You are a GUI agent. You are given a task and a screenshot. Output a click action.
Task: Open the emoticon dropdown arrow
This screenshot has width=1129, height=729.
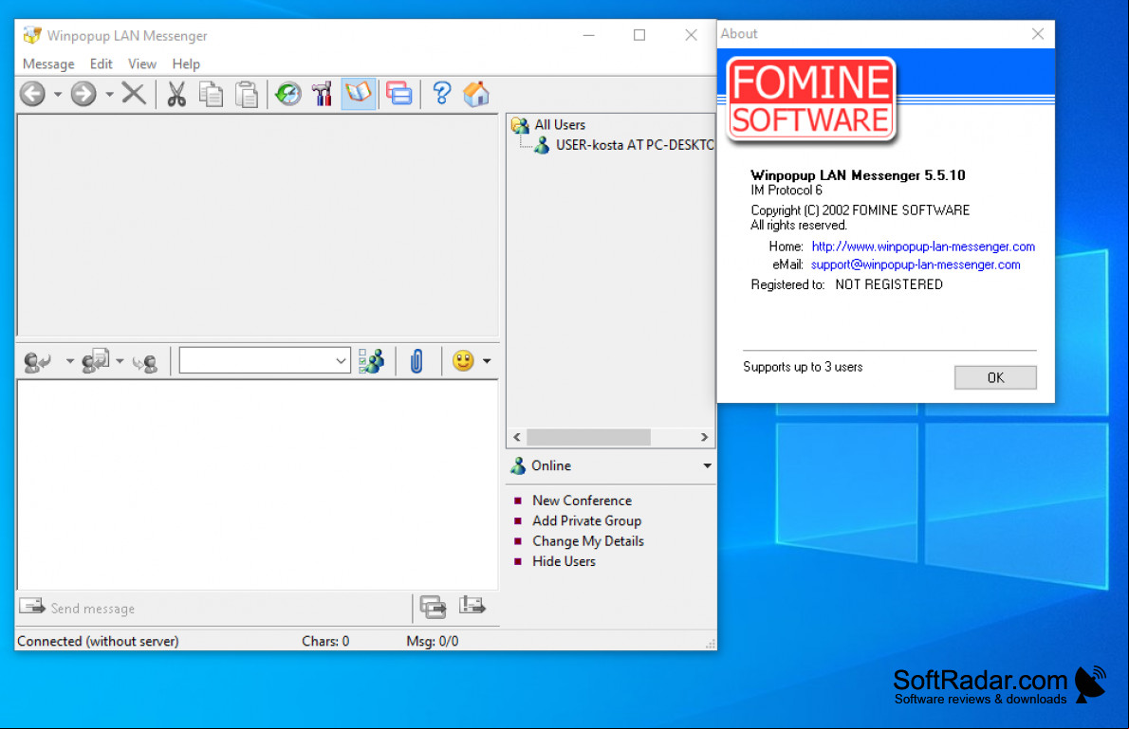click(x=487, y=360)
